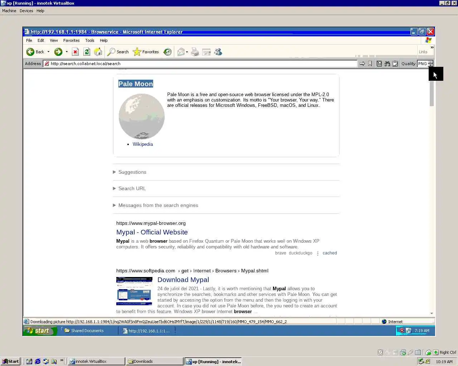Open the Wikipedia link under Pale Moon
This screenshot has width=458, height=366.
tap(143, 144)
